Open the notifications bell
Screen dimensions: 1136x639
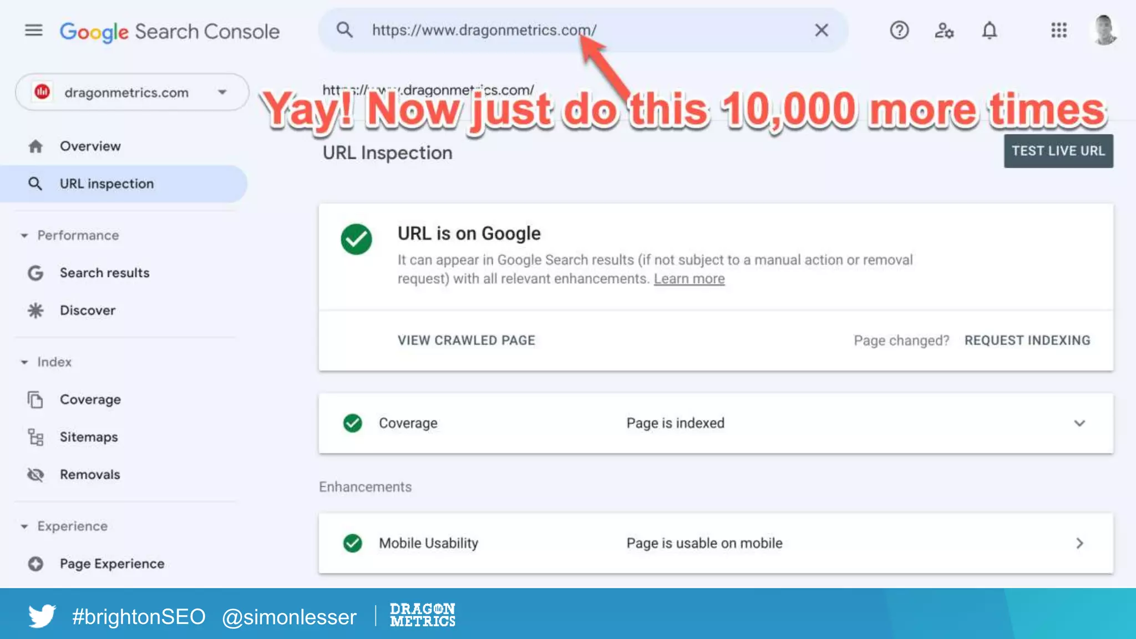pyautogui.click(x=990, y=31)
